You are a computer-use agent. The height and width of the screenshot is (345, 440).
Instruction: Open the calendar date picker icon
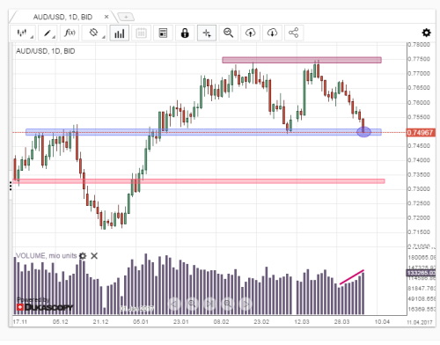coord(141,33)
